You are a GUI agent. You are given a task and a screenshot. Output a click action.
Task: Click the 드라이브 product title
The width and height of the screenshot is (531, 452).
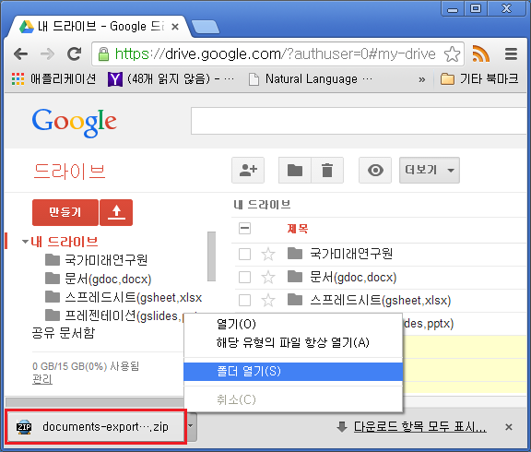pyautogui.click(x=69, y=171)
